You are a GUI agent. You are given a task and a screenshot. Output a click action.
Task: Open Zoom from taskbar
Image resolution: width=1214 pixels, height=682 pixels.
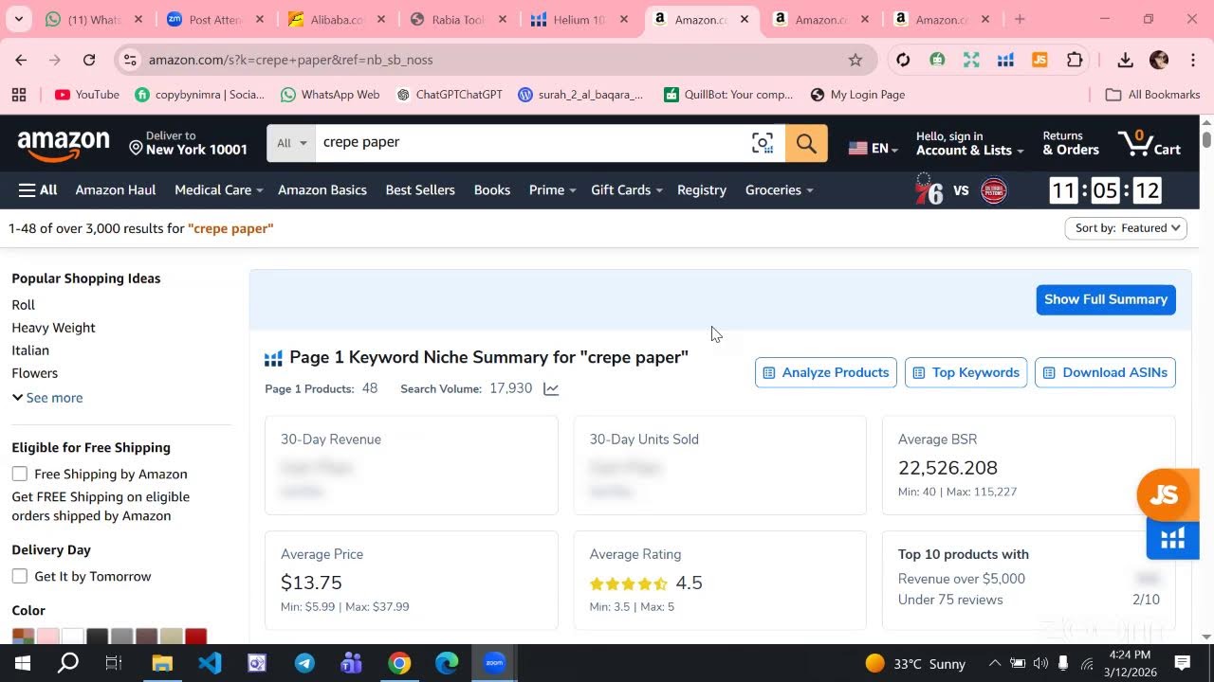click(494, 663)
